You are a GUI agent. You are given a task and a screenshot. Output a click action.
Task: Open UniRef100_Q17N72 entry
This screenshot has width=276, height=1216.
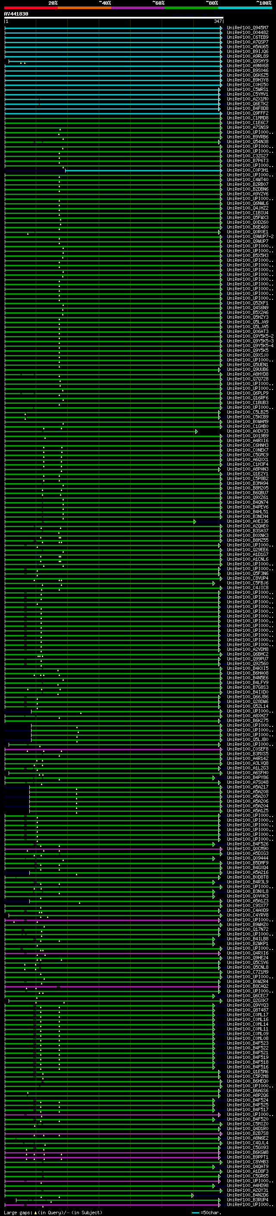(x=248, y=929)
